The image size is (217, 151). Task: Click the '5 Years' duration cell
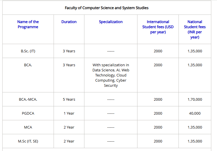point(69,100)
